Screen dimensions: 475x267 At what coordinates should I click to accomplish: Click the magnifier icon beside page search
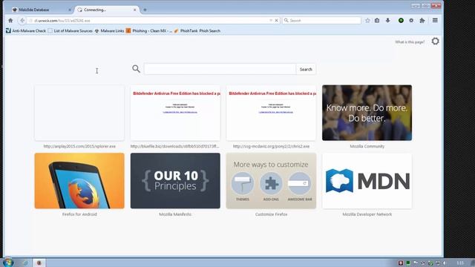(x=136, y=69)
